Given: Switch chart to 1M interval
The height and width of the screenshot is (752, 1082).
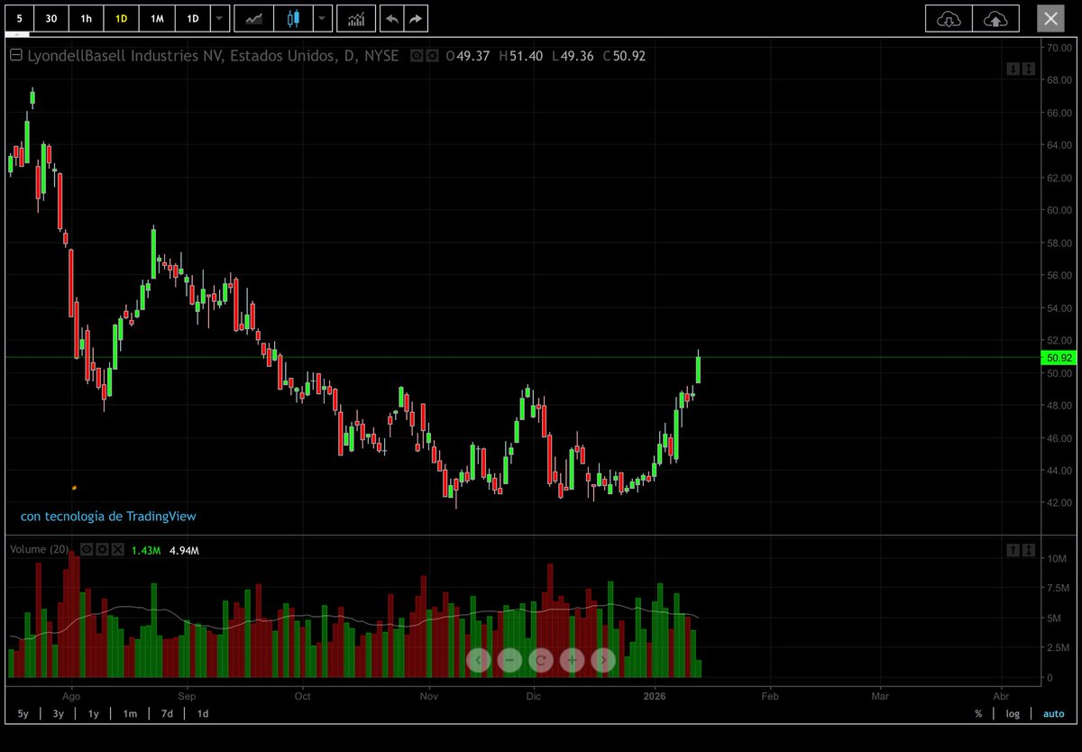Looking at the screenshot, I should 157,18.
